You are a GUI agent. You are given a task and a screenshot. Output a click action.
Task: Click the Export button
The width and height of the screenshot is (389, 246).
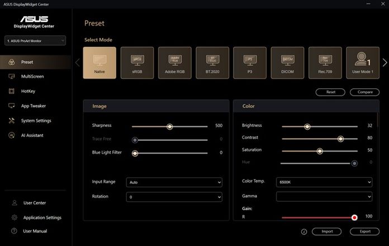[x=364, y=231]
